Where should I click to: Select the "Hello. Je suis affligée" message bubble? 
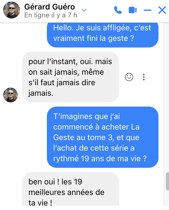(x=102, y=33)
